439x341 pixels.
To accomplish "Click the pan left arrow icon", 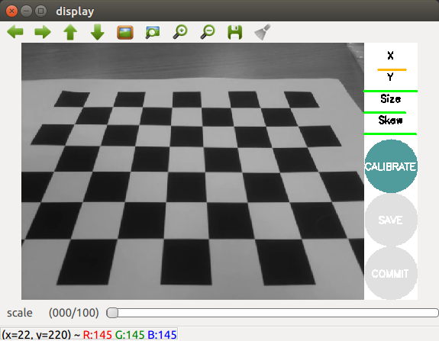I will click(15, 32).
